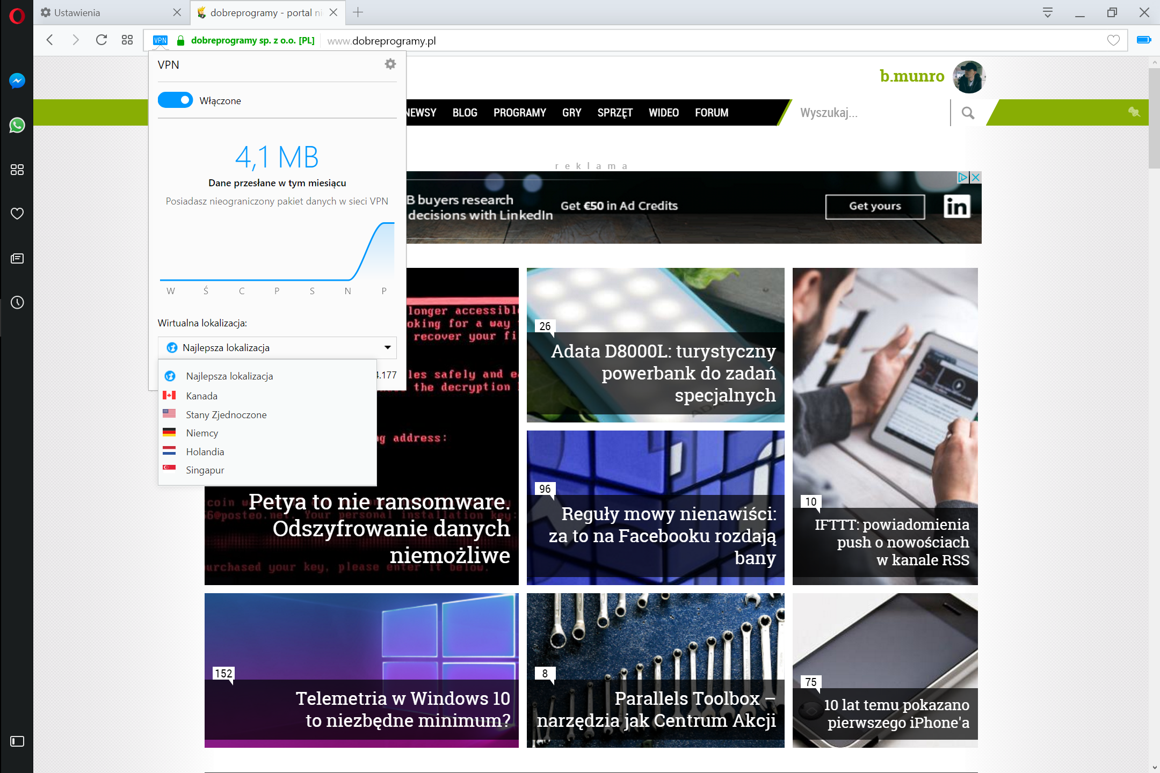Screen dimensions: 1160x773
Task: Open bookmarks heart in the sidebar
Action: click(17, 214)
